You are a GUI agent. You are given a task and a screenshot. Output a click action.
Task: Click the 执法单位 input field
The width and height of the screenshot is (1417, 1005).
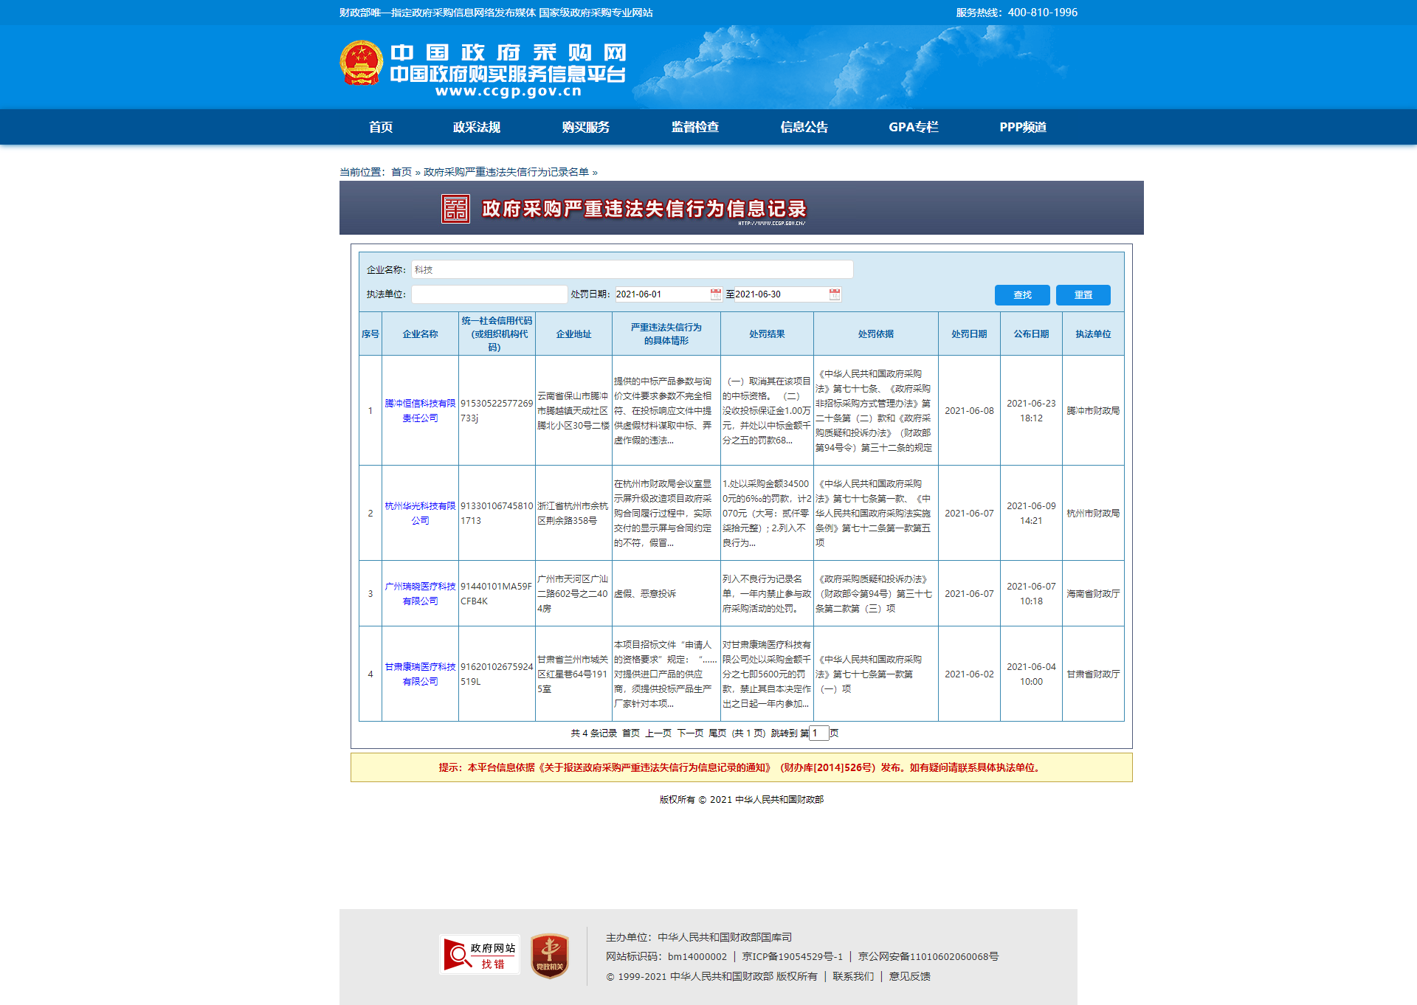pyautogui.click(x=489, y=294)
